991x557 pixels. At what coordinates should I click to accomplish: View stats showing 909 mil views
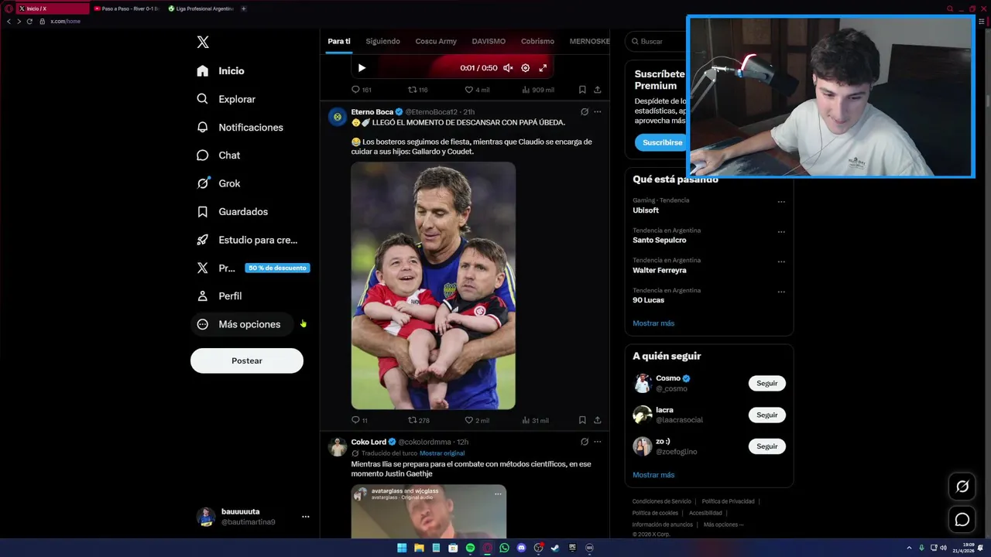[538, 90]
